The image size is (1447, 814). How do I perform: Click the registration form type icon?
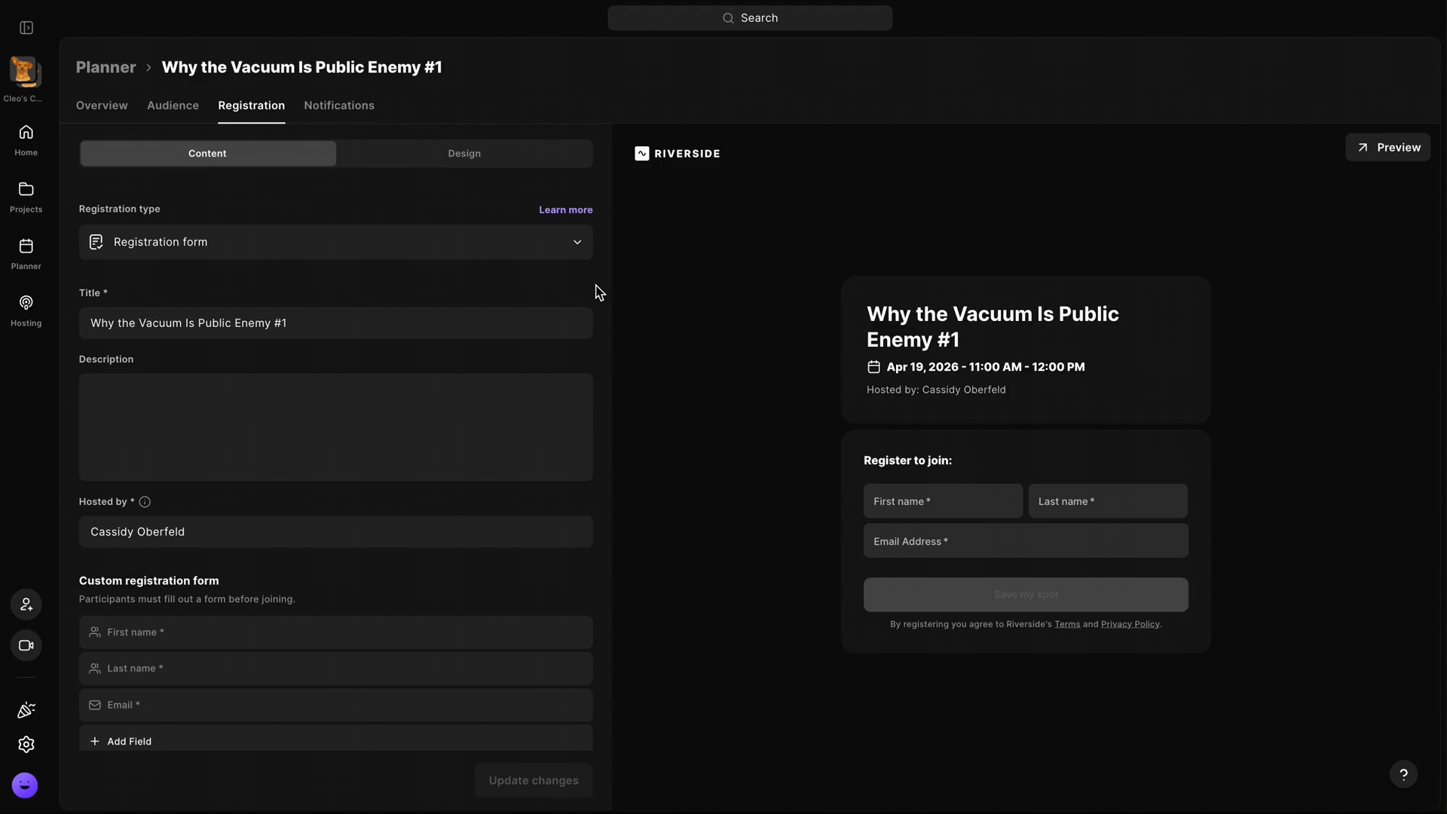pyautogui.click(x=96, y=242)
